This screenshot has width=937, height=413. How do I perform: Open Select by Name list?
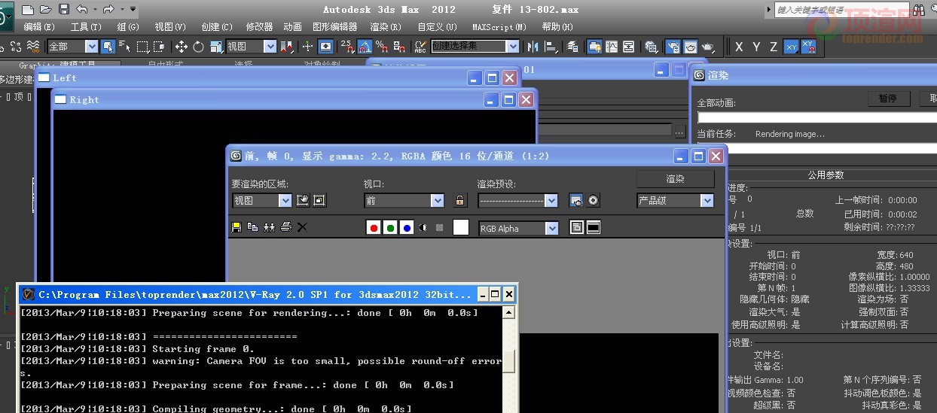[x=124, y=46]
